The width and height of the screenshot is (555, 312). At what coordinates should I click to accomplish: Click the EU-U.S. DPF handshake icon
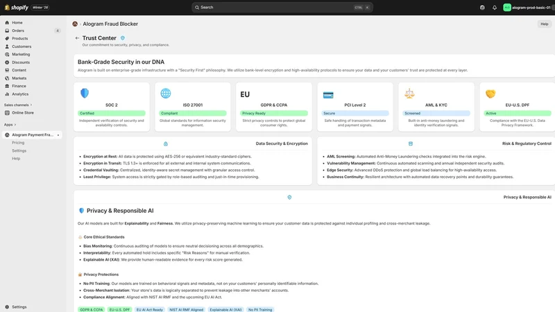coord(490,94)
